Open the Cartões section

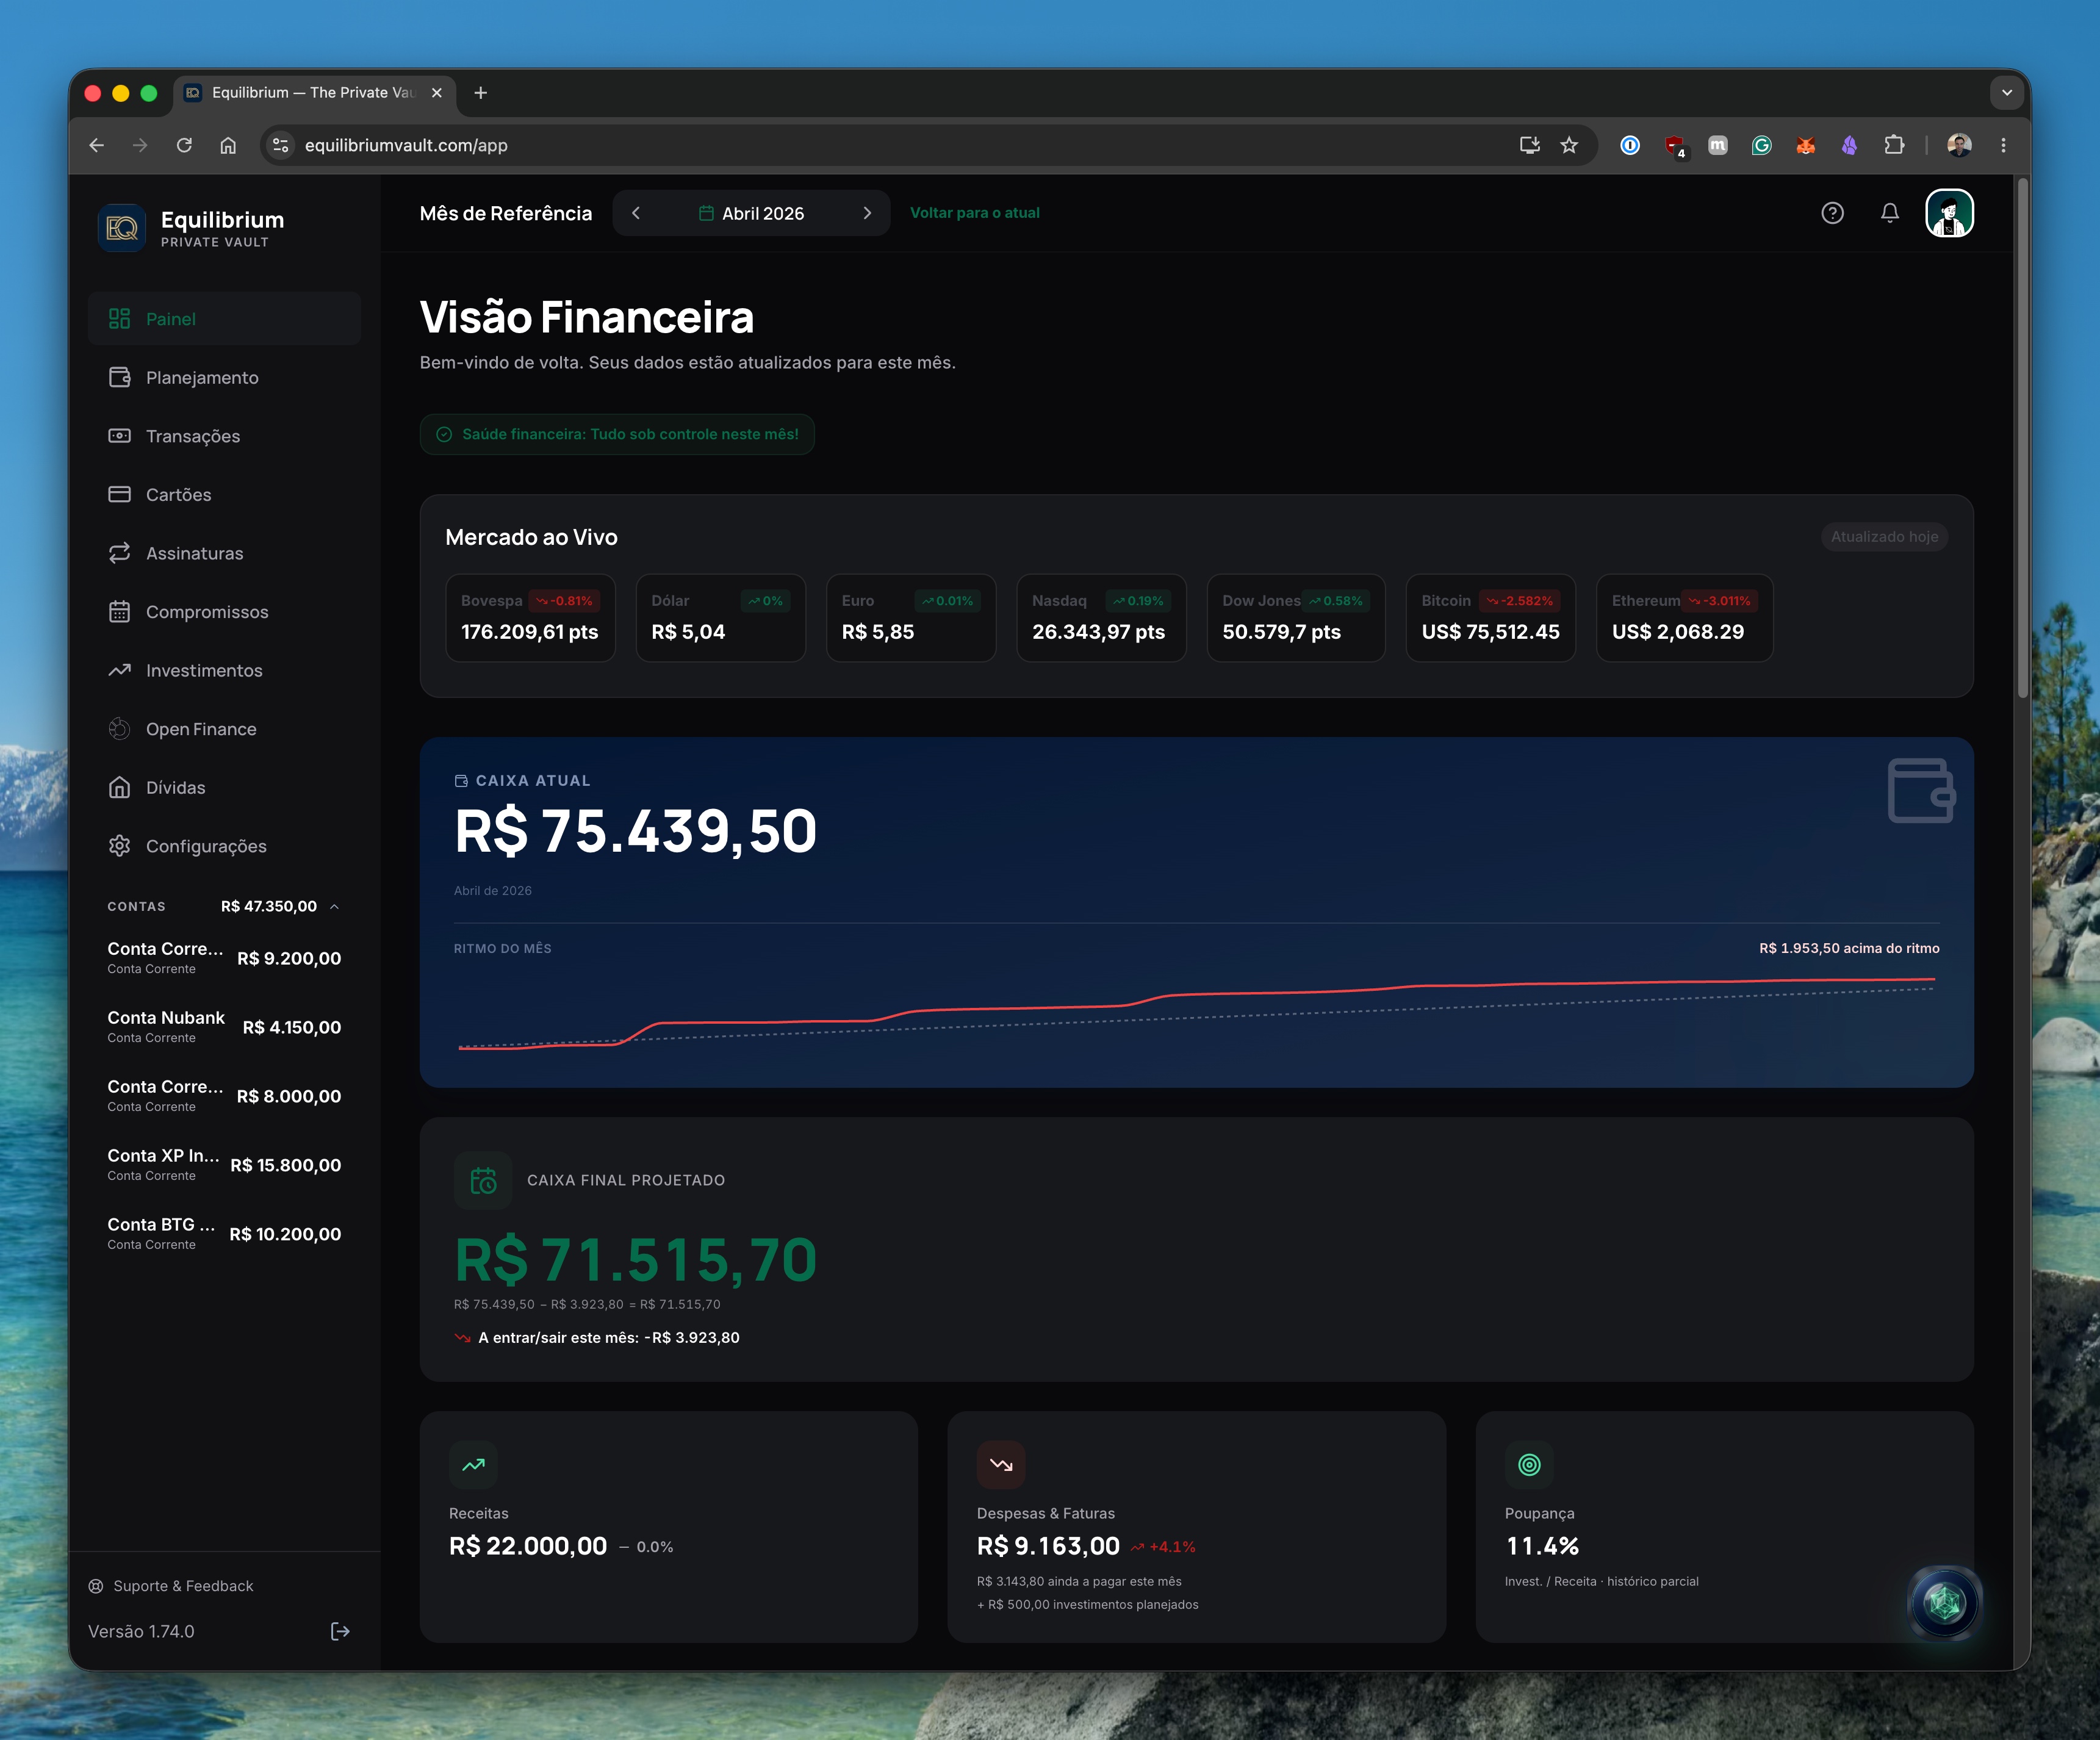(x=224, y=494)
